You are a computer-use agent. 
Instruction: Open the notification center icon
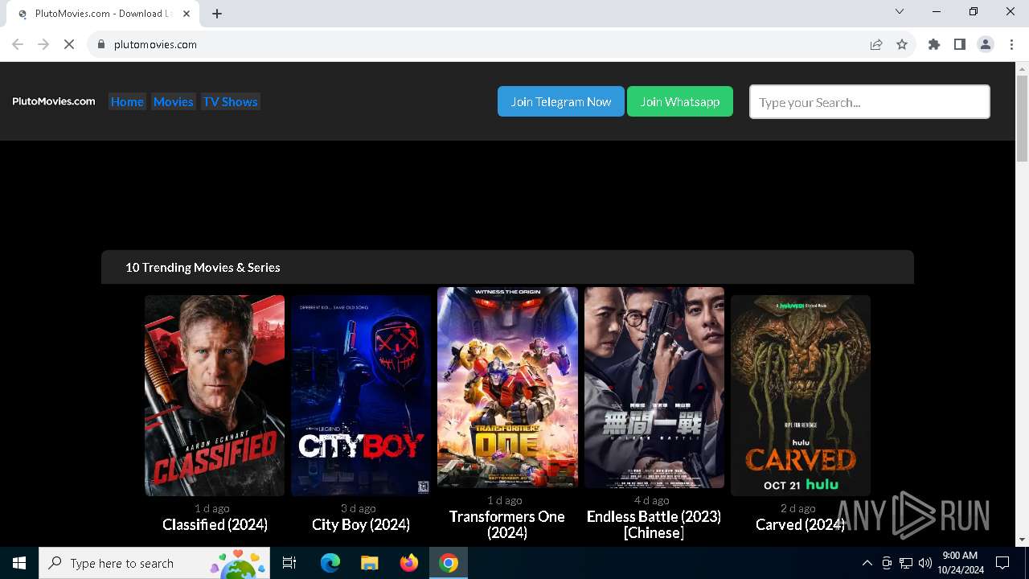click(1002, 563)
